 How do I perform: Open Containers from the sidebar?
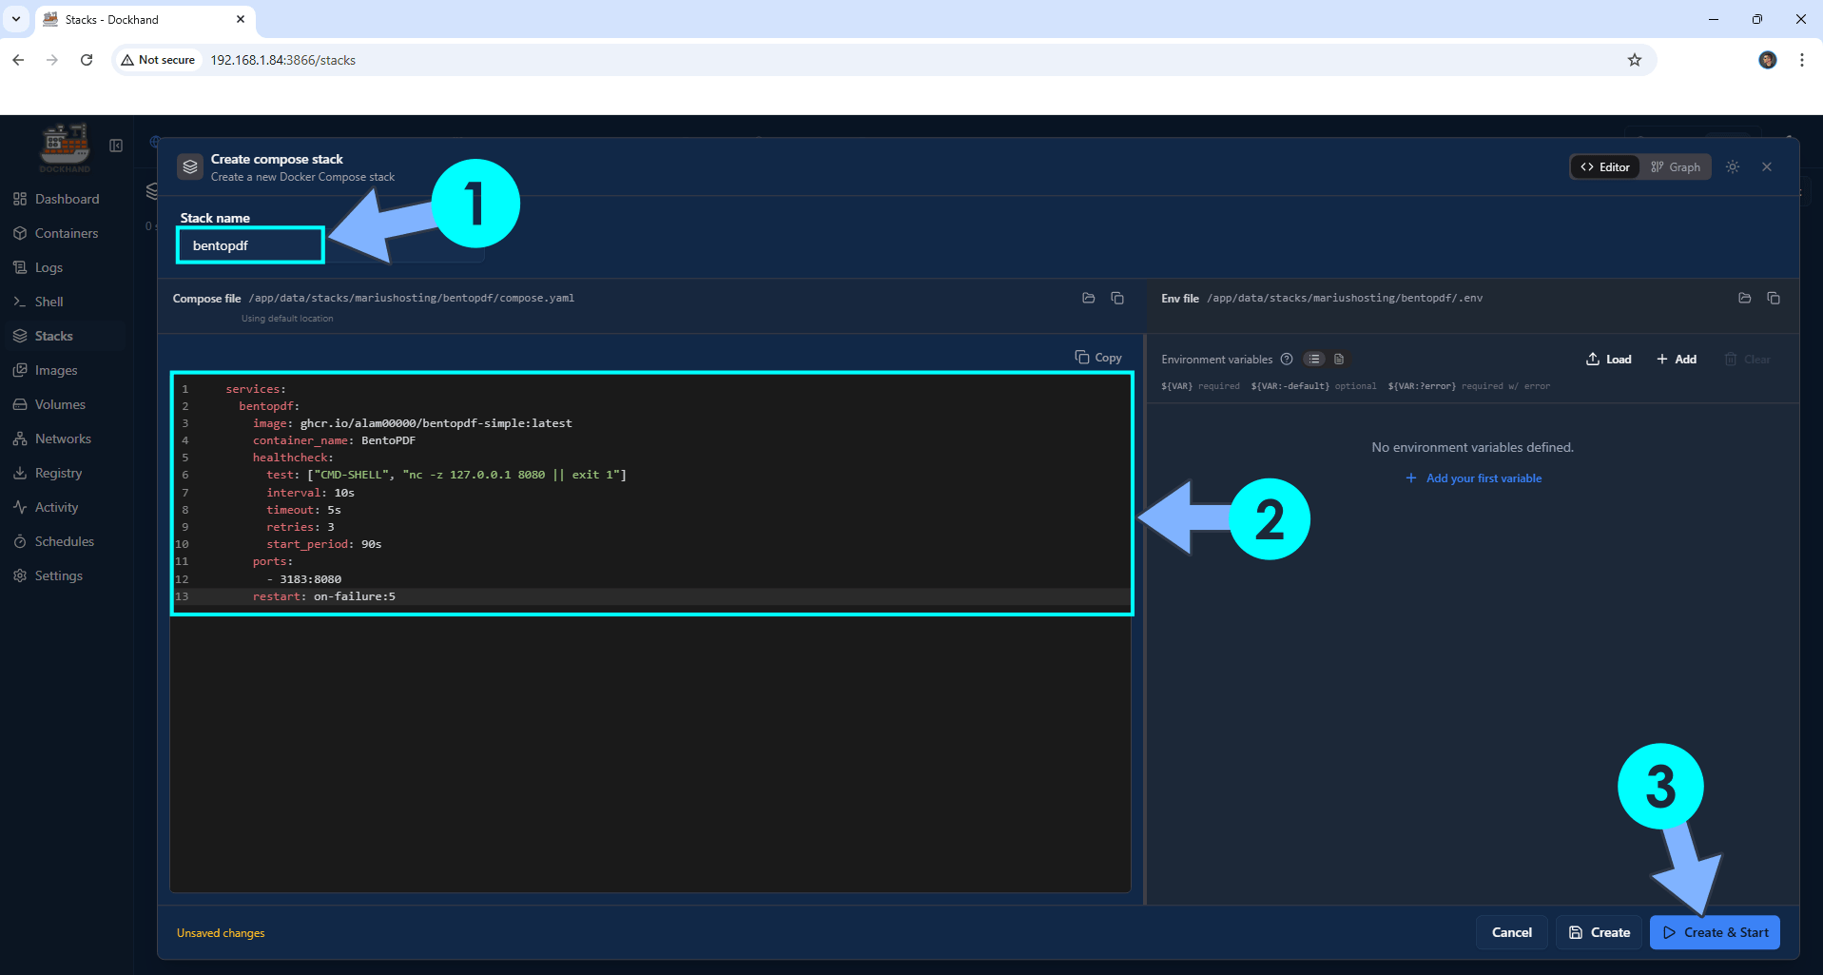pyautogui.click(x=66, y=233)
